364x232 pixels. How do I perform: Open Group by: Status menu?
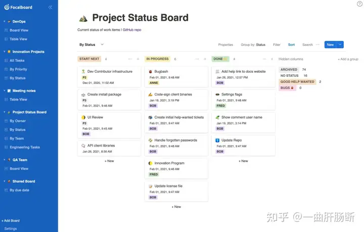pos(253,44)
